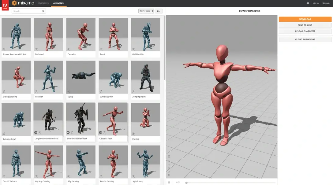Click the Mixamo logo icon
This screenshot has height=185, width=333.
pos(14,3)
